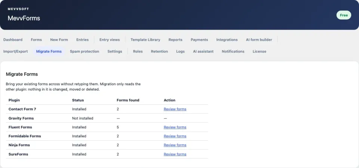Go to the Notifications tab
The width and height of the screenshot is (359, 168).
pos(233,51)
